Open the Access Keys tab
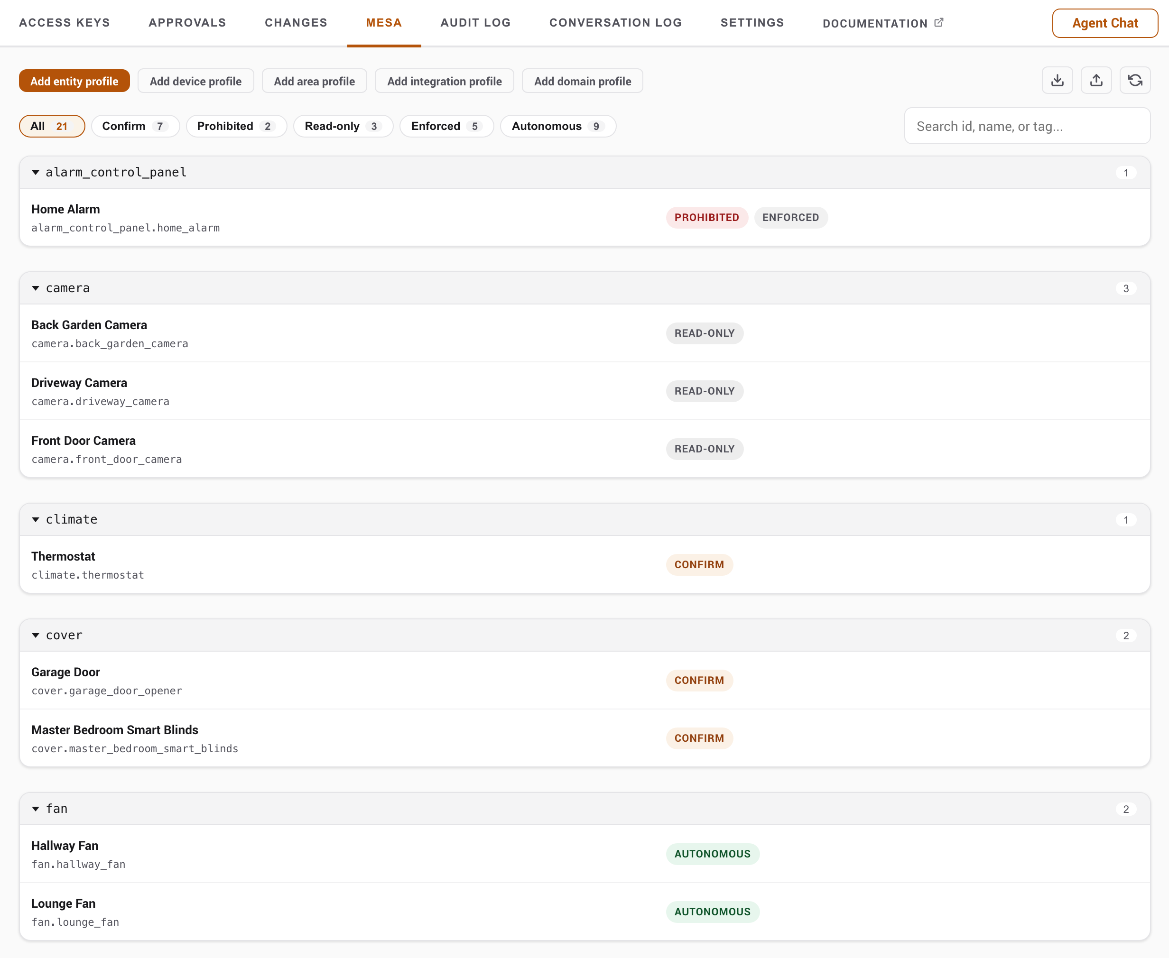The height and width of the screenshot is (958, 1169). point(65,23)
